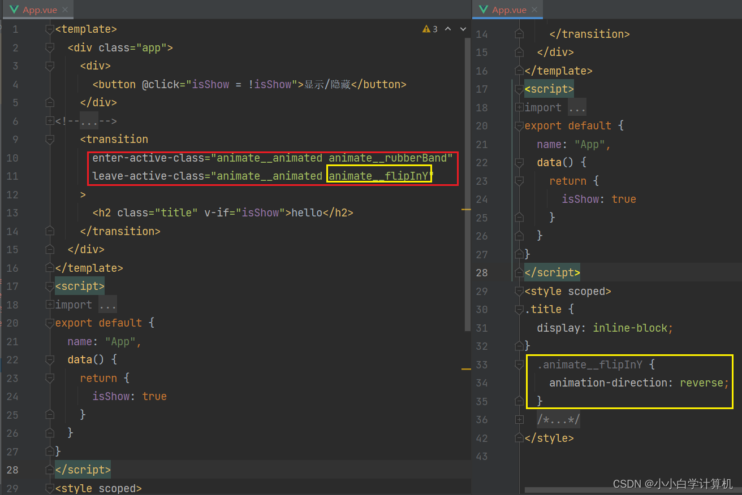The height and width of the screenshot is (495, 742).
Task: Collapse the <transition> block on line 9
Action: click(50, 139)
